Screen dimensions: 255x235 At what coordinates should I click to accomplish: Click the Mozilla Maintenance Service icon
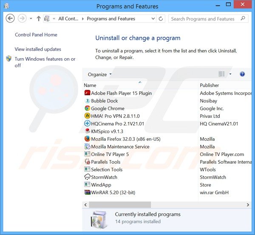click(87, 146)
